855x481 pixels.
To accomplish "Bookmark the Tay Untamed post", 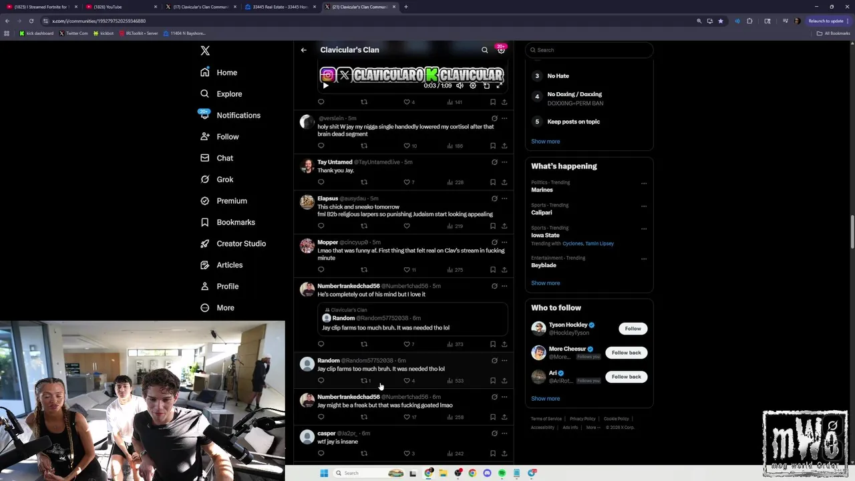I will click(x=493, y=182).
